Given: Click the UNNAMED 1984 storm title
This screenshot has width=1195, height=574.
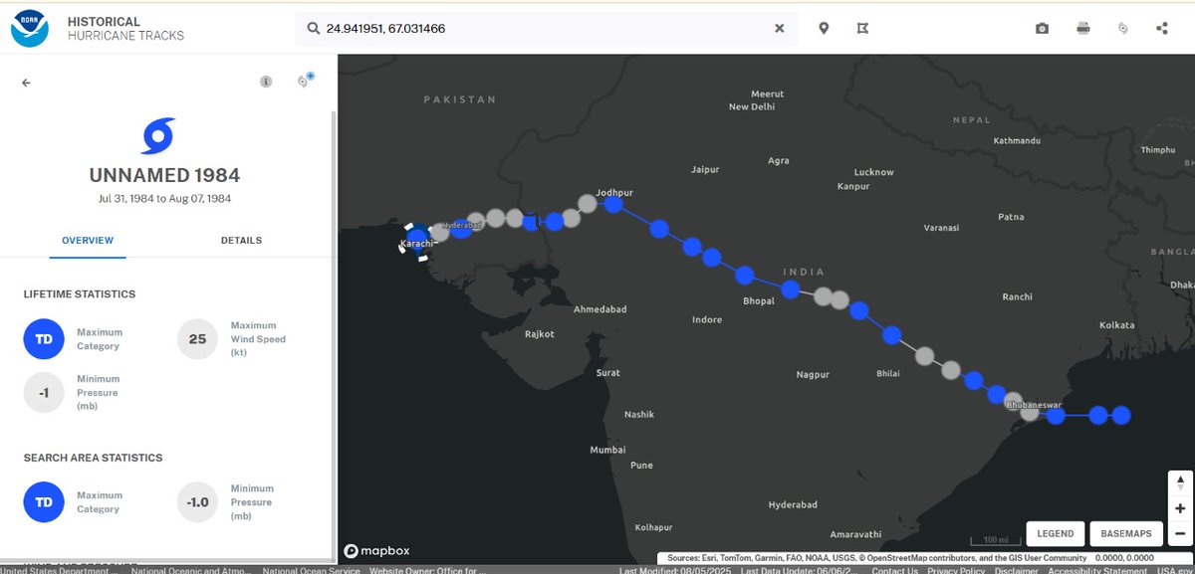Looking at the screenshot, I should pos(164,176).
